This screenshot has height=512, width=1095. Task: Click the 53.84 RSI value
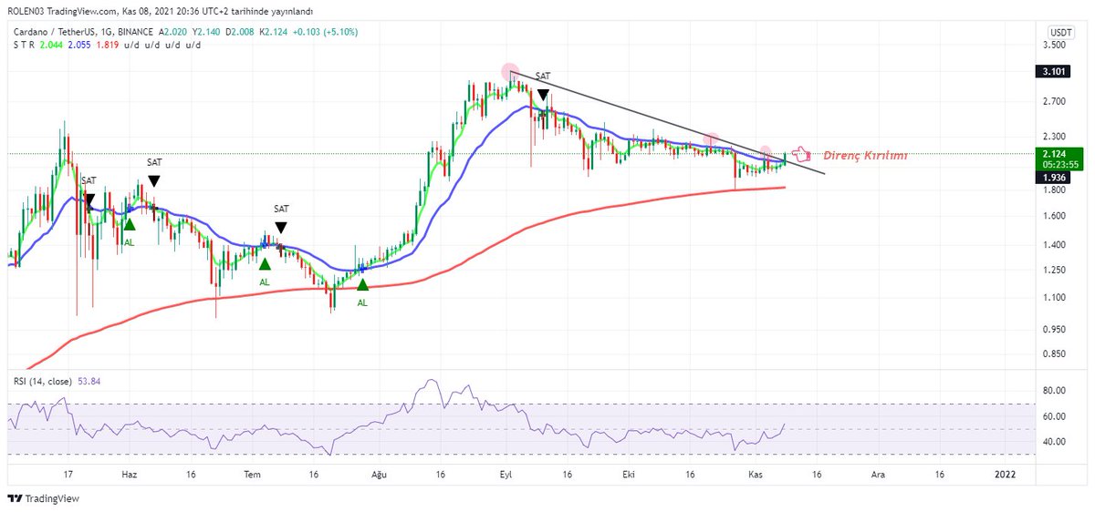pos(89,381)
